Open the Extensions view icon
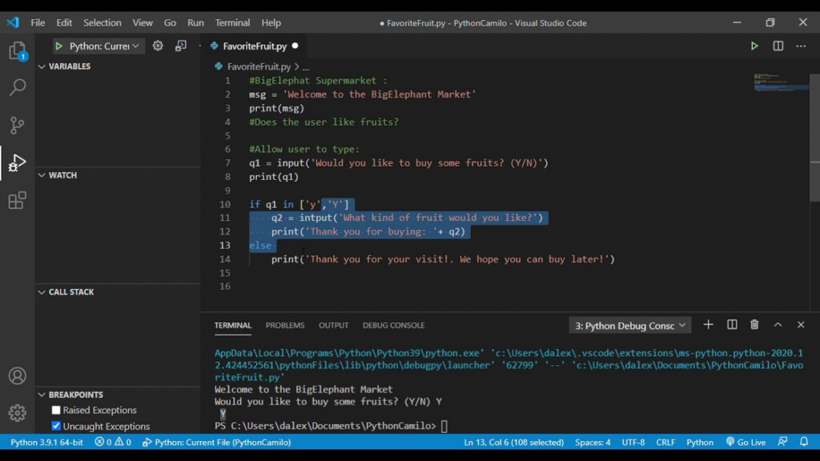Screen dimensions: 820x461 click(x=18, y=200)
